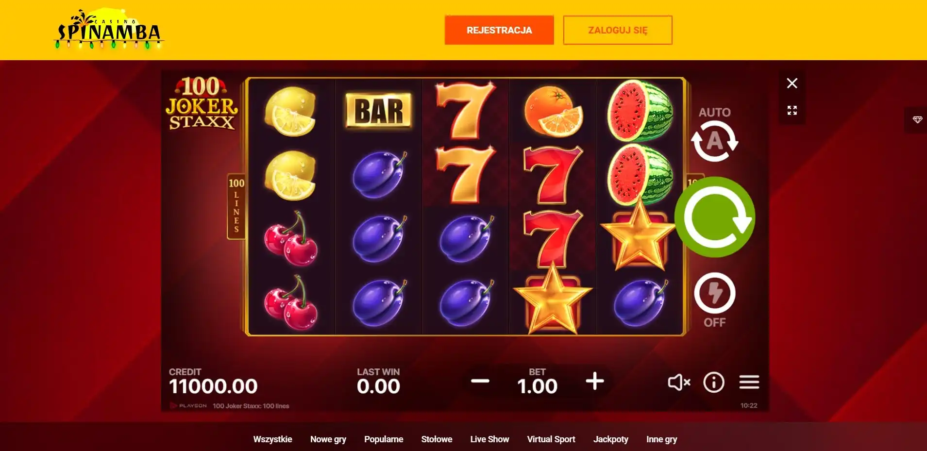This screenshot has height=451, width=927.
Task: Open the Wszystkie games tab
Action: click(x=272, y=439)
